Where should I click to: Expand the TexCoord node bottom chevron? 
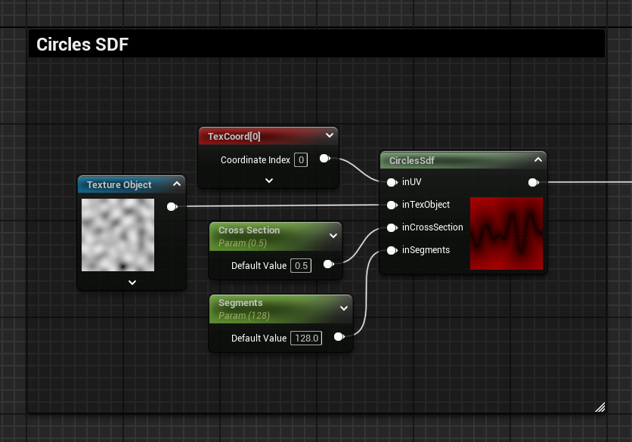coord(268,181)
